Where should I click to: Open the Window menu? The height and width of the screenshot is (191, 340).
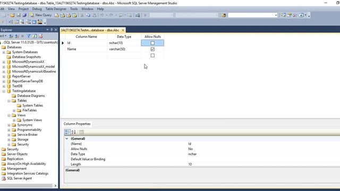[x=87, y=9]
